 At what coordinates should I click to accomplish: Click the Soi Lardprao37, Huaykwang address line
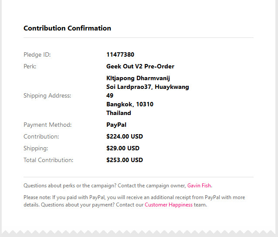click(x=148, y=87)
